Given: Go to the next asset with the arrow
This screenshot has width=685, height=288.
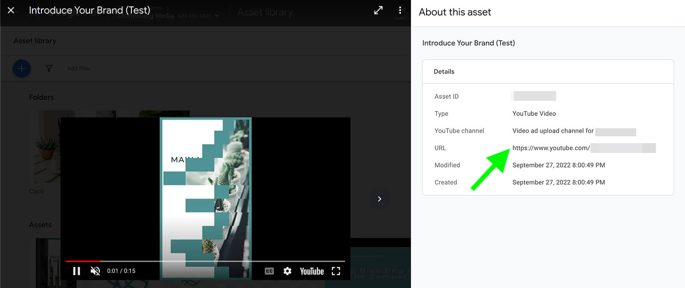Looking at the screenshot, I should click(x=379, y=199).
